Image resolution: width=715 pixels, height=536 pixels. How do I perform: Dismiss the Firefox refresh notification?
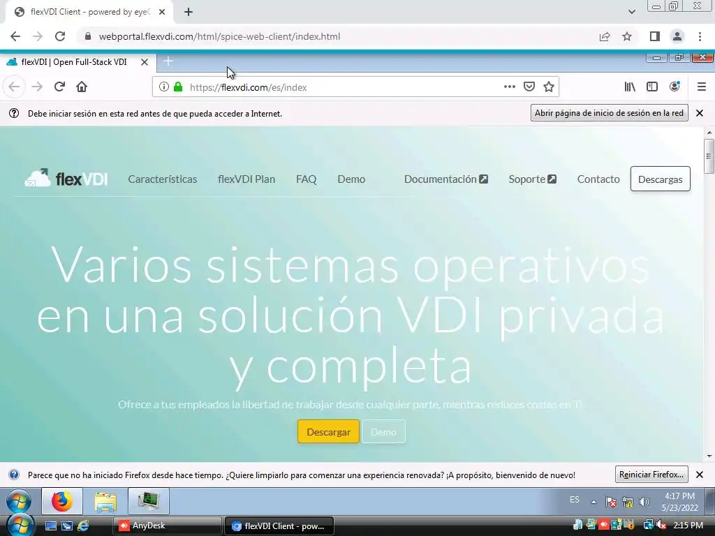click(700, 475)
